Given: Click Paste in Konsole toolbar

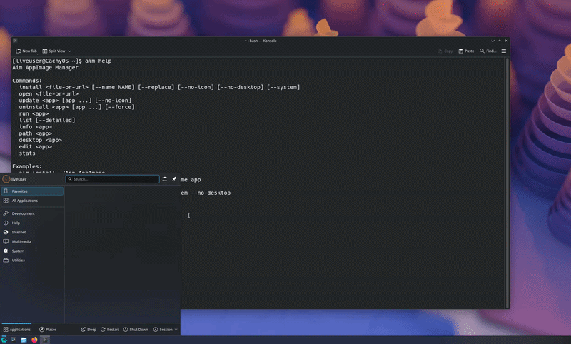Looking at the screenshot, I should coord(467,51).
